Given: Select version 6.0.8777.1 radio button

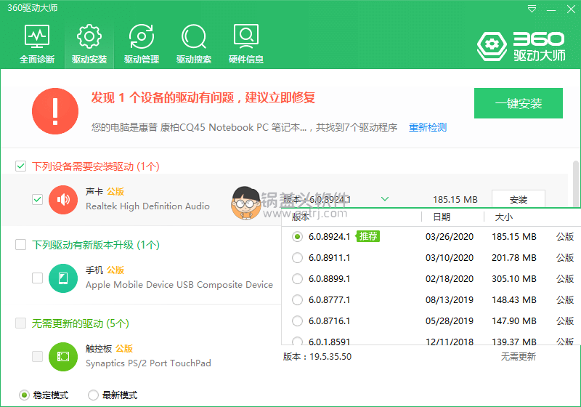Looking at the screenshot, I should (x=297, y=300).
